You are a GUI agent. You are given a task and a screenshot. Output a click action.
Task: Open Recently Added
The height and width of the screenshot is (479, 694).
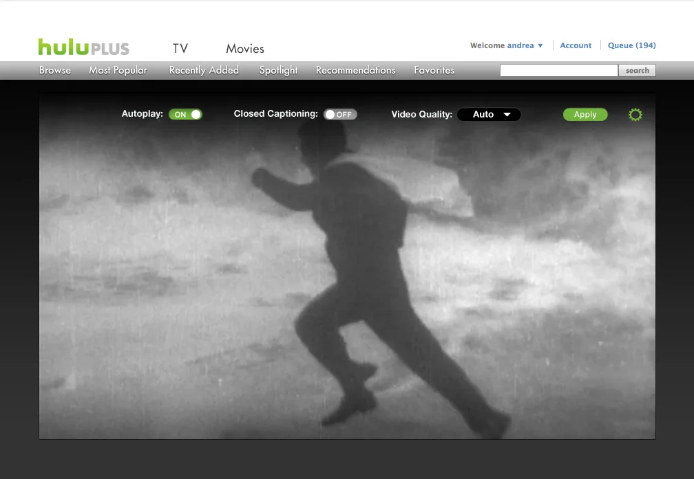tap(203, 70)
